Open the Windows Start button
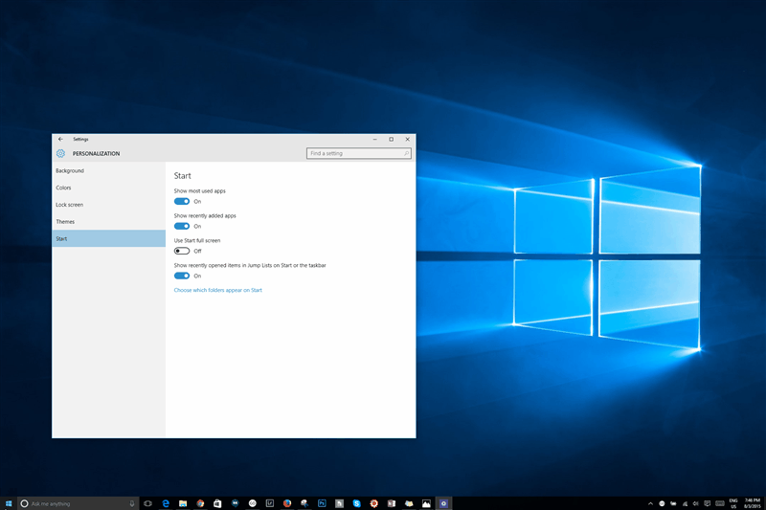 (x=9, y=503)
